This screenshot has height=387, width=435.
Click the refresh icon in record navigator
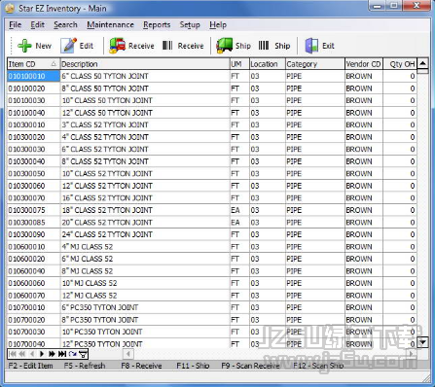click(73, 354)
